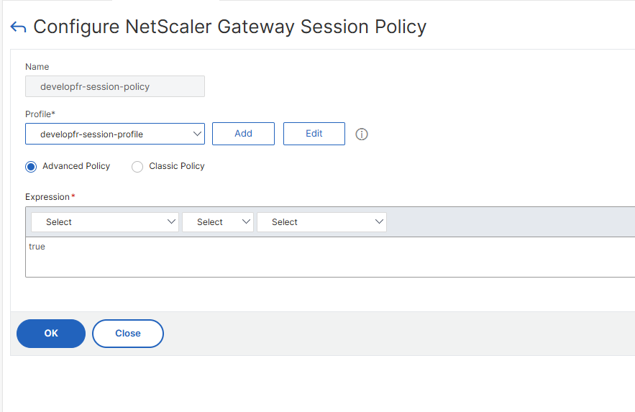This screenshot has width=635, height=412.
Task: Open the developfr-session-profile Profile dropdown
Action: click(x=115, y=134)
